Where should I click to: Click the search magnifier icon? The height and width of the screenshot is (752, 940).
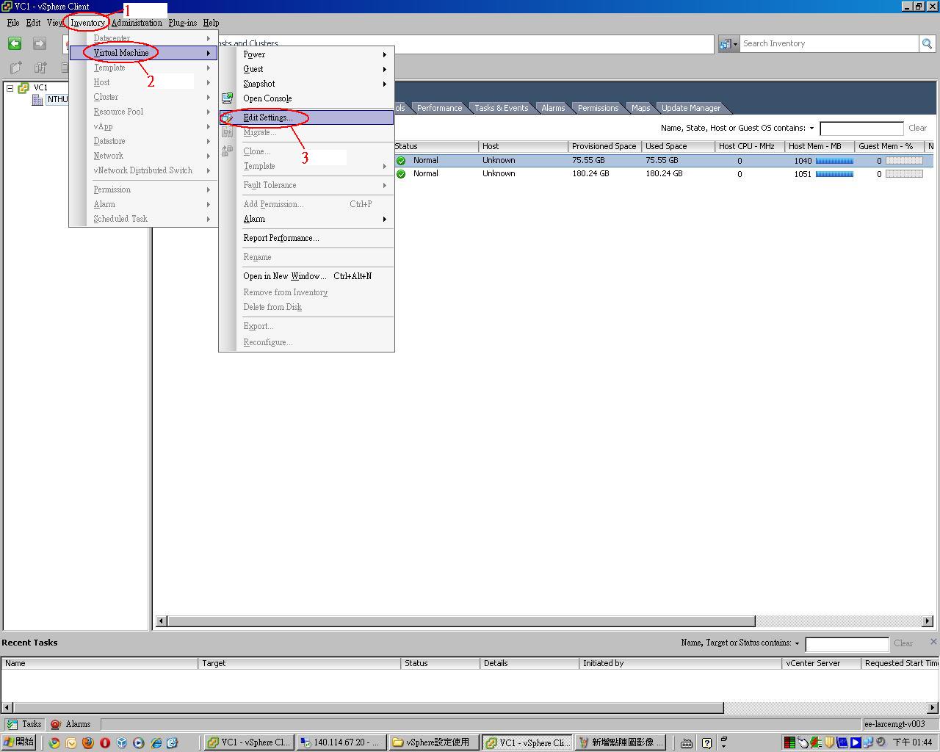(x=927, y=44)
